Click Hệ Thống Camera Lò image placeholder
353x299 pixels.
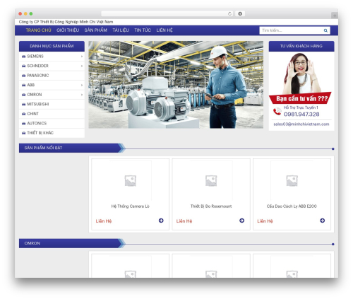(130, 181)
